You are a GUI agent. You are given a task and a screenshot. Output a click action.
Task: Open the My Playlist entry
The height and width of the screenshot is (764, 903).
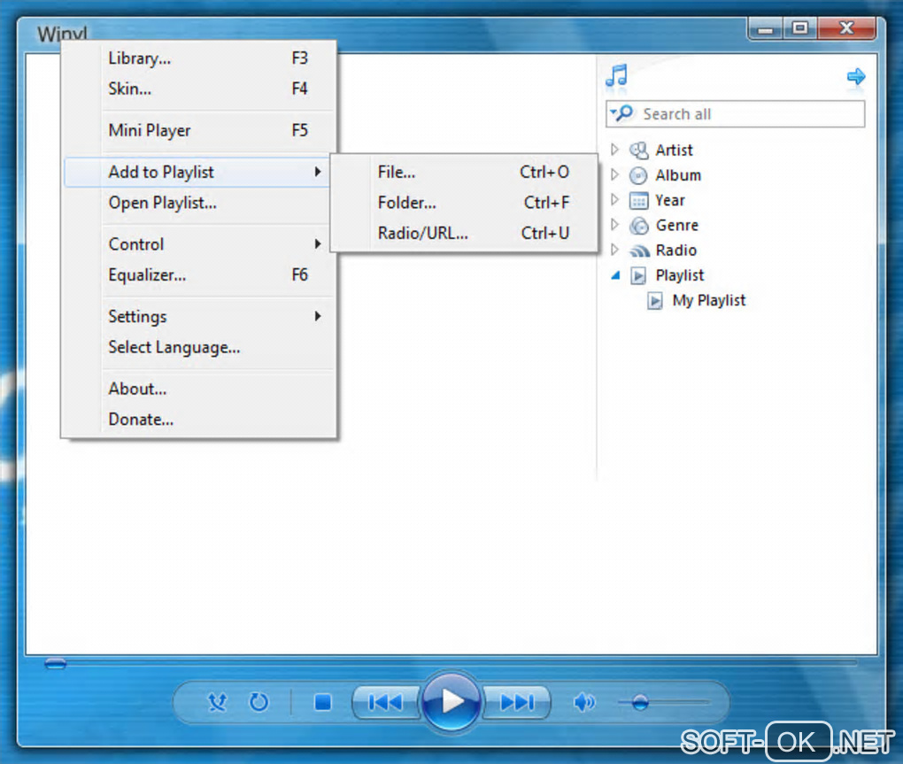pyautogui.click(x=709, y=300)
